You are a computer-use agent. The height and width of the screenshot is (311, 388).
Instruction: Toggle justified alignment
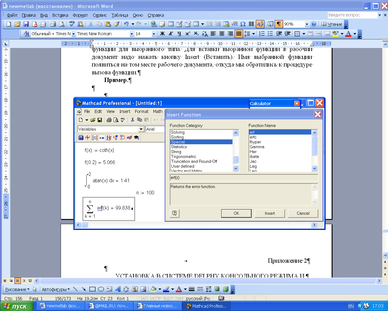[239, 34]
